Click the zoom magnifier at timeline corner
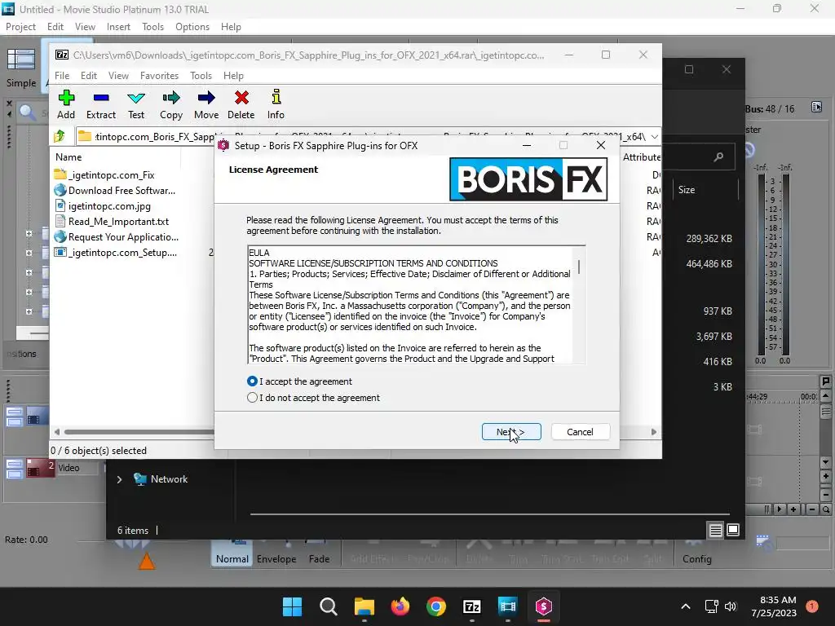 tap(826, 509)
